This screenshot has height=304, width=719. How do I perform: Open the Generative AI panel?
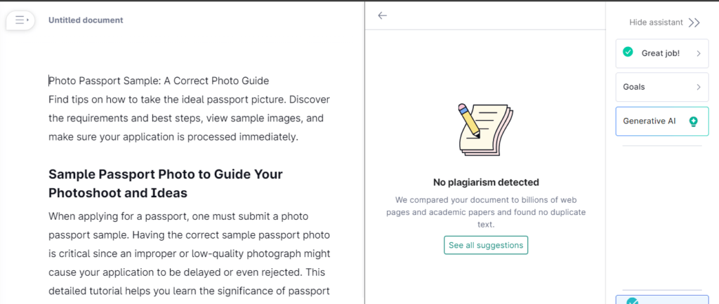point(649,121)
